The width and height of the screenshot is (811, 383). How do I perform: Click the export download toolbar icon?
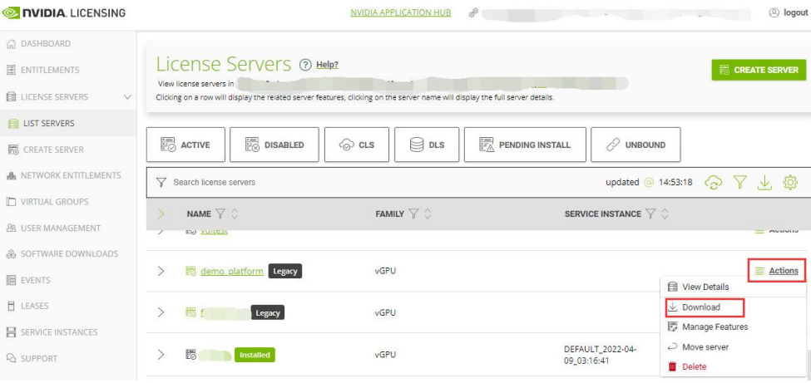click(x=764, y=182)
